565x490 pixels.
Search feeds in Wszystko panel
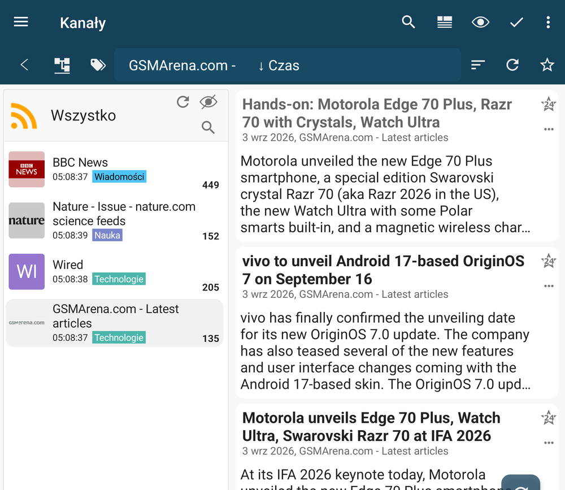208,127
